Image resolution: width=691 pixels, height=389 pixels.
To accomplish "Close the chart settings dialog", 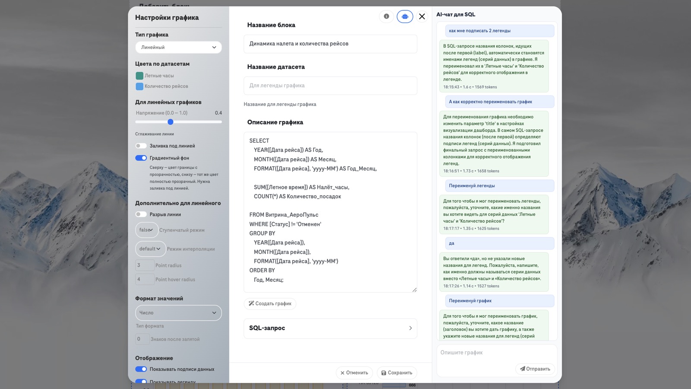I will click(422, 16).
